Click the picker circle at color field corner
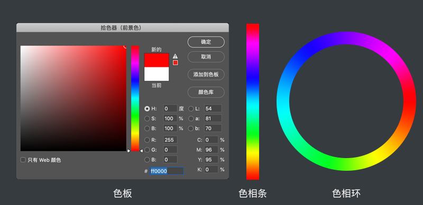 point(125,46)
